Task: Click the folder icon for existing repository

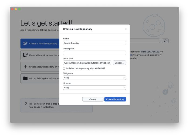Action: [x=25, y=79]
